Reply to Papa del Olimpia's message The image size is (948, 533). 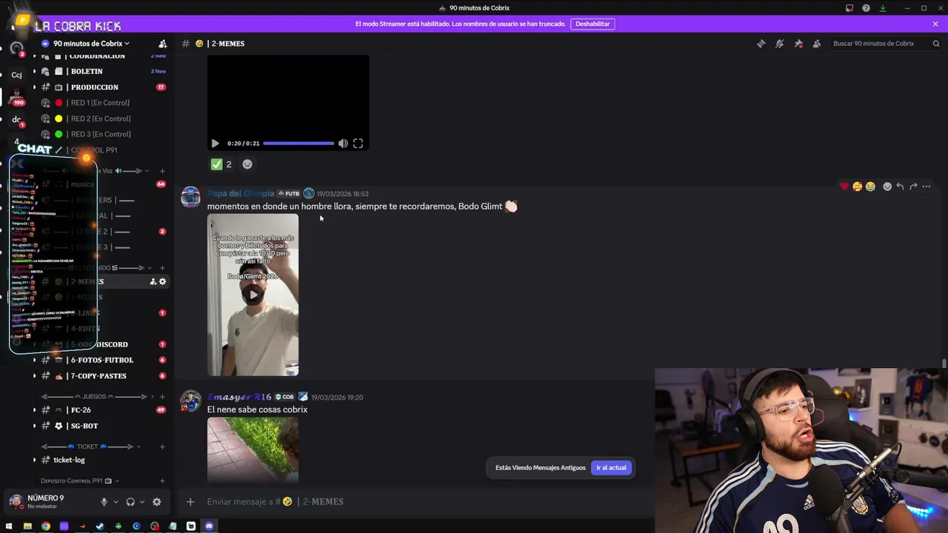pos(900,187)
